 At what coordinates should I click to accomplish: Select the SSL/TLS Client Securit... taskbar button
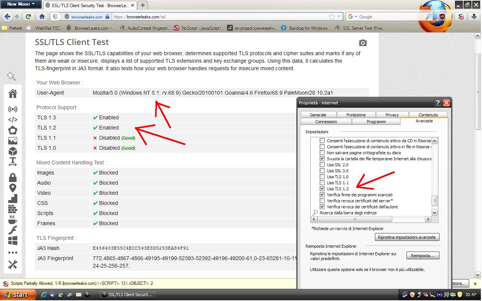128,295
